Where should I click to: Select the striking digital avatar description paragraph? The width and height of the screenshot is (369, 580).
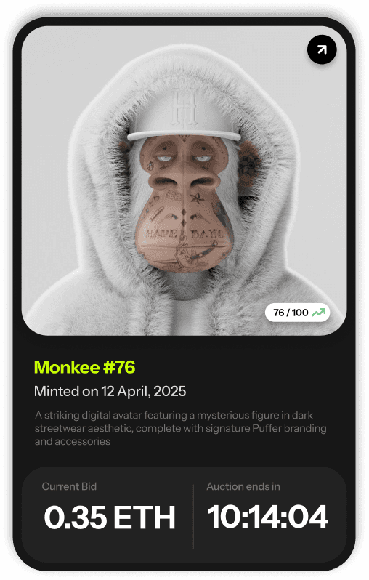[x=180, y=428]
